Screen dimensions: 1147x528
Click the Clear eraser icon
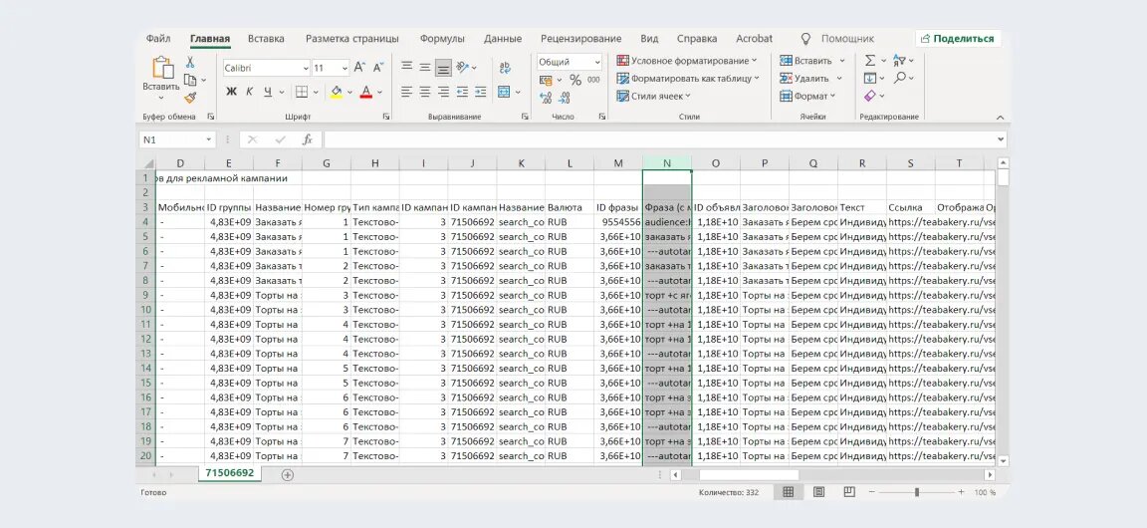tap(870, 96)
